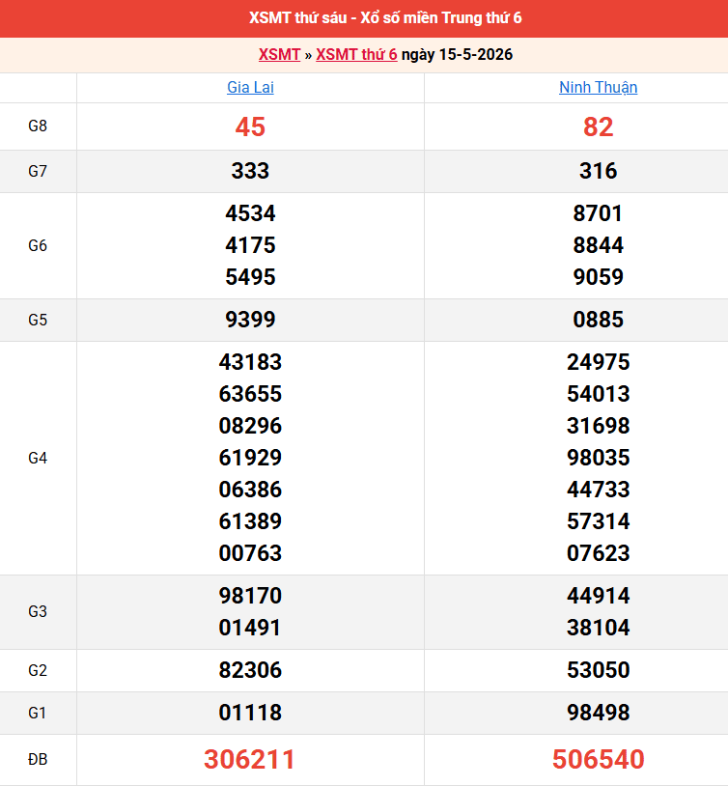
Task: Select Ninh Thuận G4 number 54013
Action: click(x=599, y=394)
